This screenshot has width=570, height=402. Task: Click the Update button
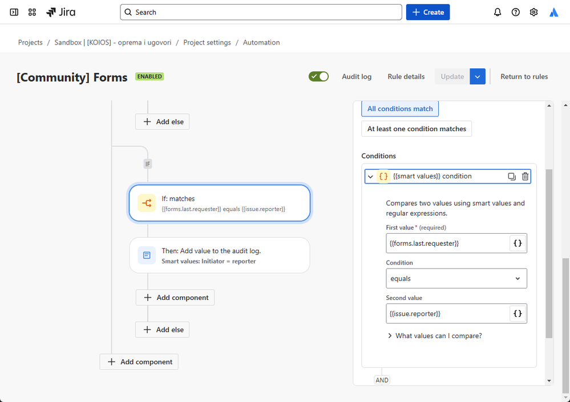coord(452,76)
